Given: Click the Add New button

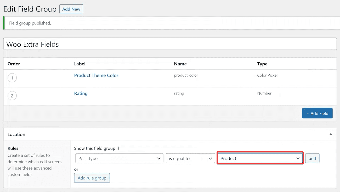Looking at the screenshot, I should tap(71, 9).
